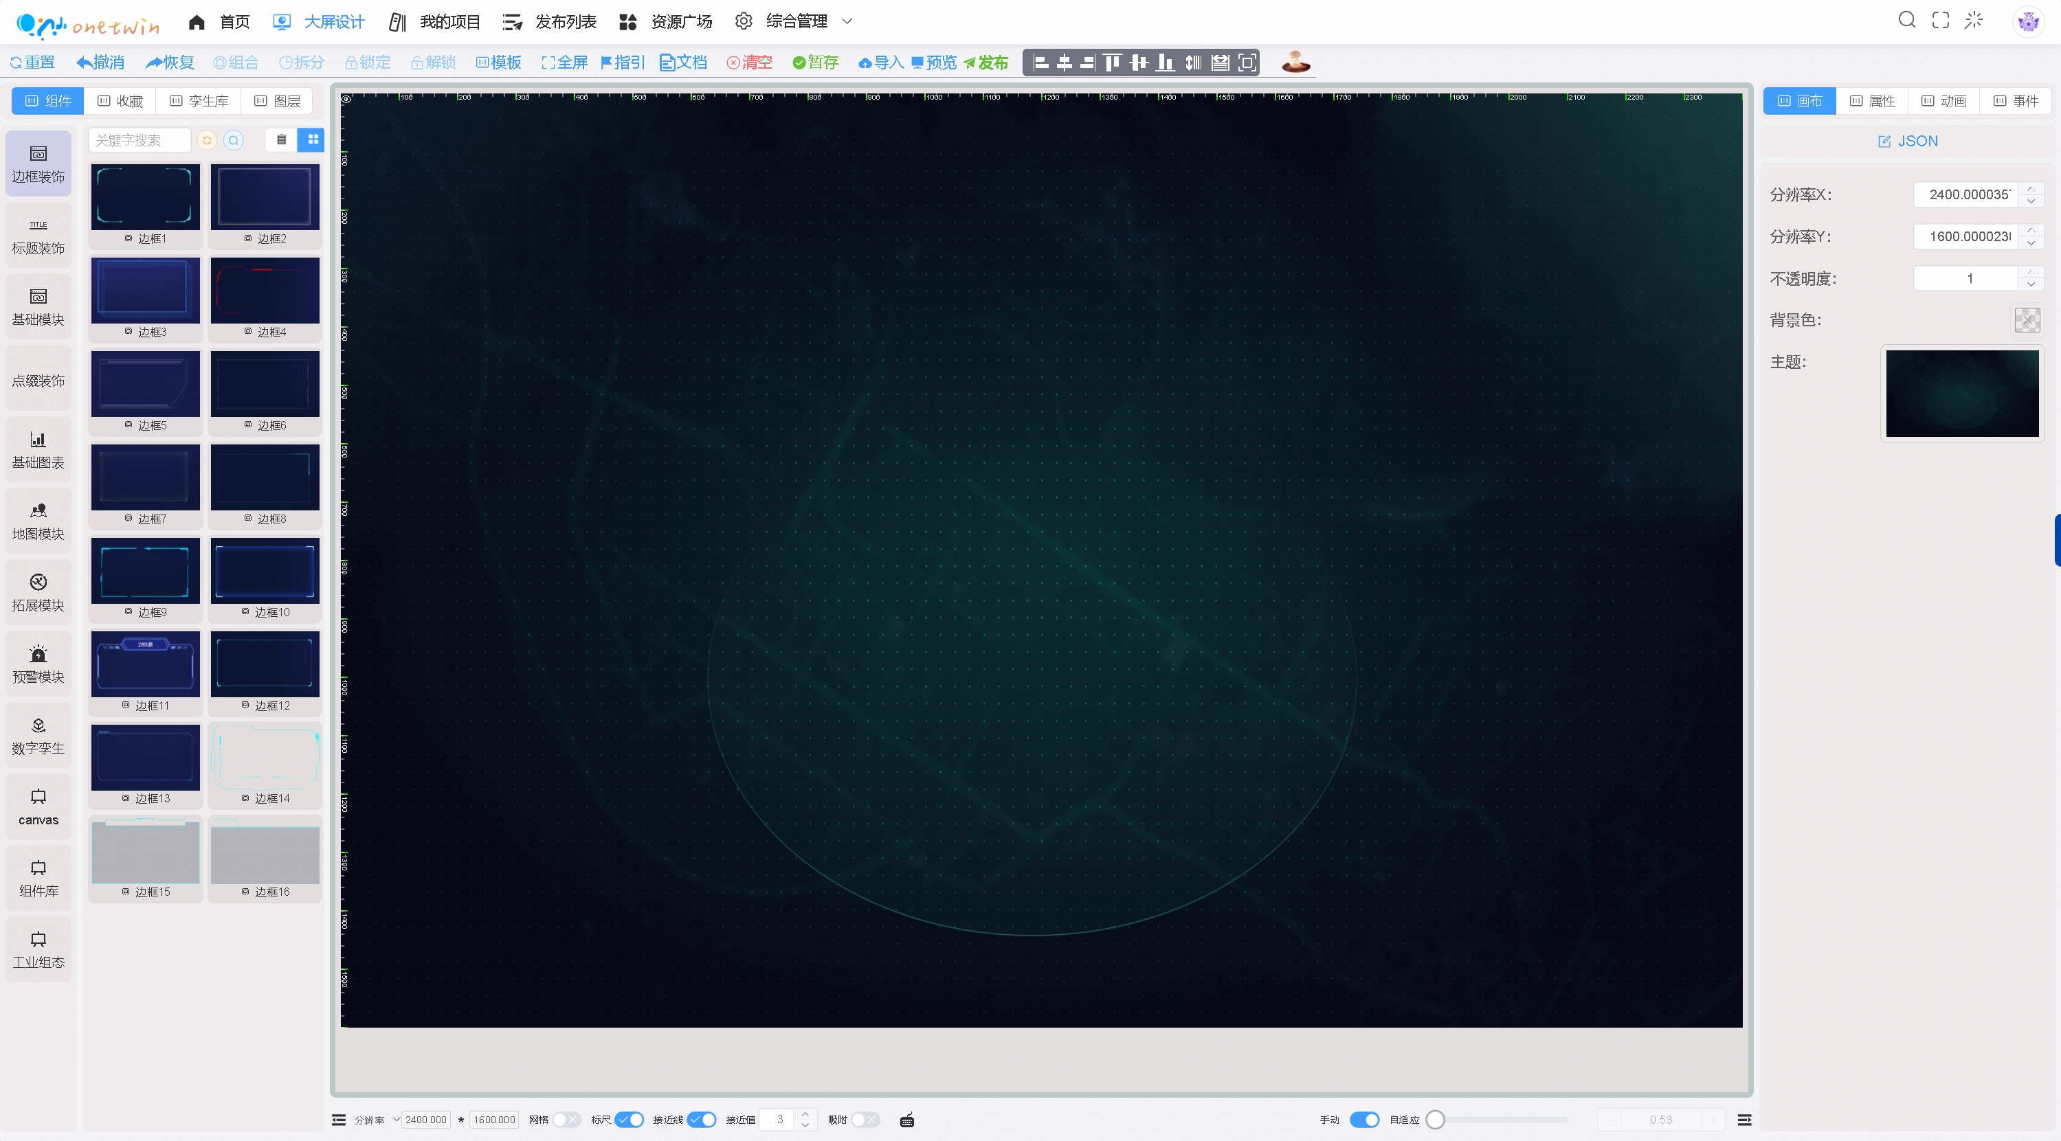Expand the 综合管理 dropdown menu
The image size is (2061, 1141).
[x=847, y=21]
